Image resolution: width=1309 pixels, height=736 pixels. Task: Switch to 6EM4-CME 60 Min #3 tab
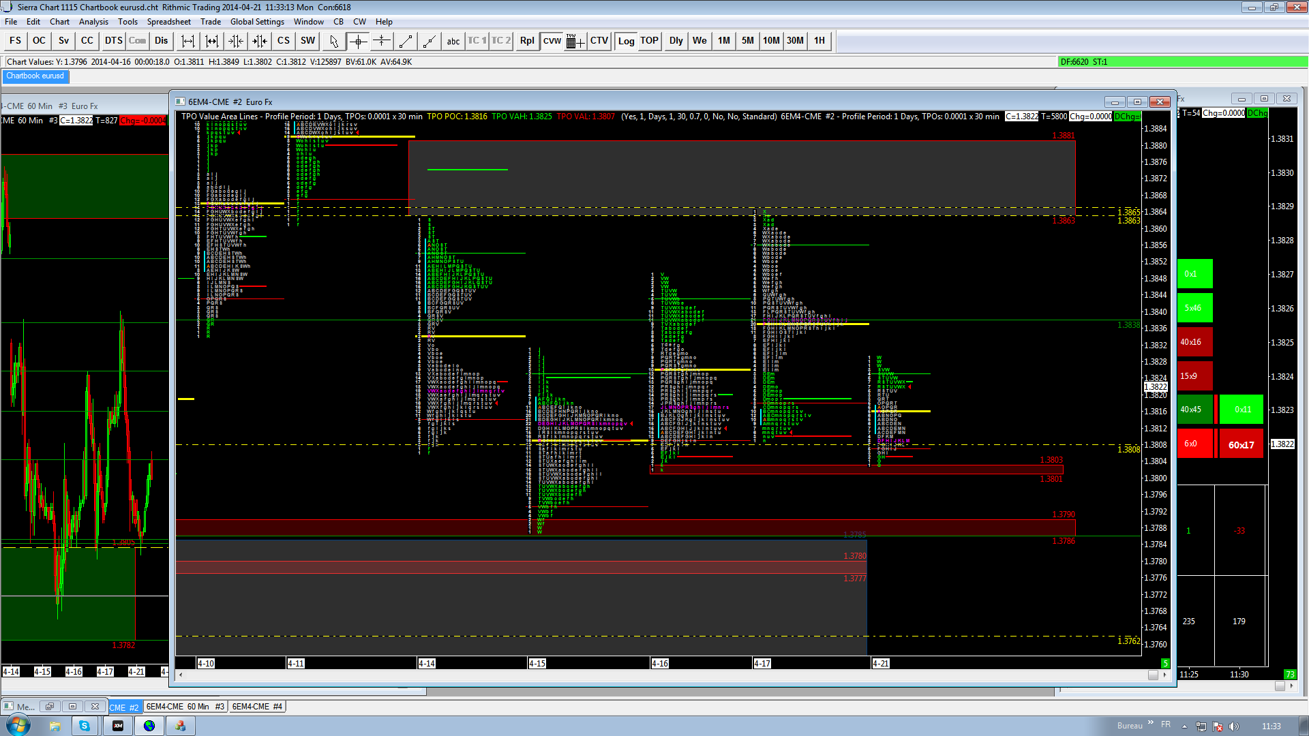click(x=185, y=707)
